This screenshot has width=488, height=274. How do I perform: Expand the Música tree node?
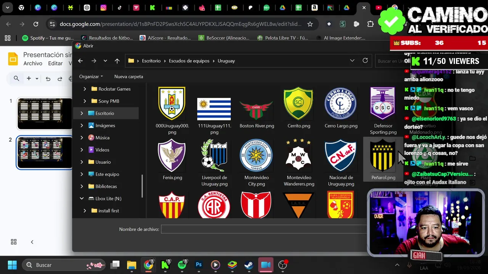tap(82, 138)
